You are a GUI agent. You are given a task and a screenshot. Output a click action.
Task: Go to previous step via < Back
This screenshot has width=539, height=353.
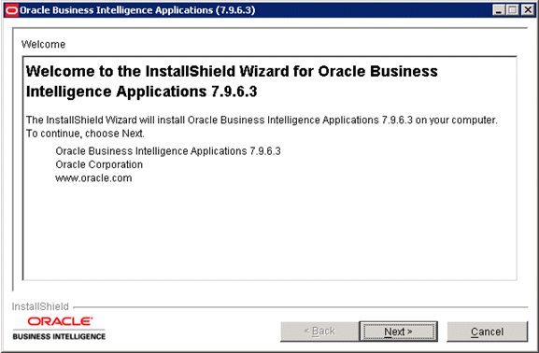coord(319,332)
